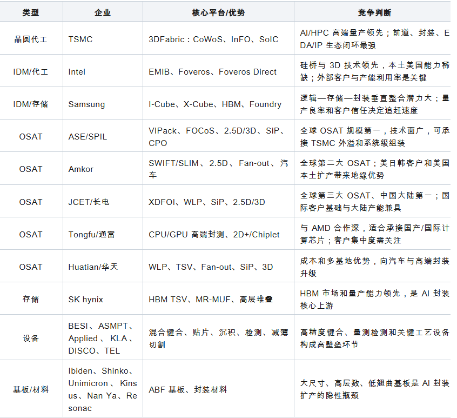Click the XDFOI, WLP, SiP, 2.5D/3D cell

218,201
